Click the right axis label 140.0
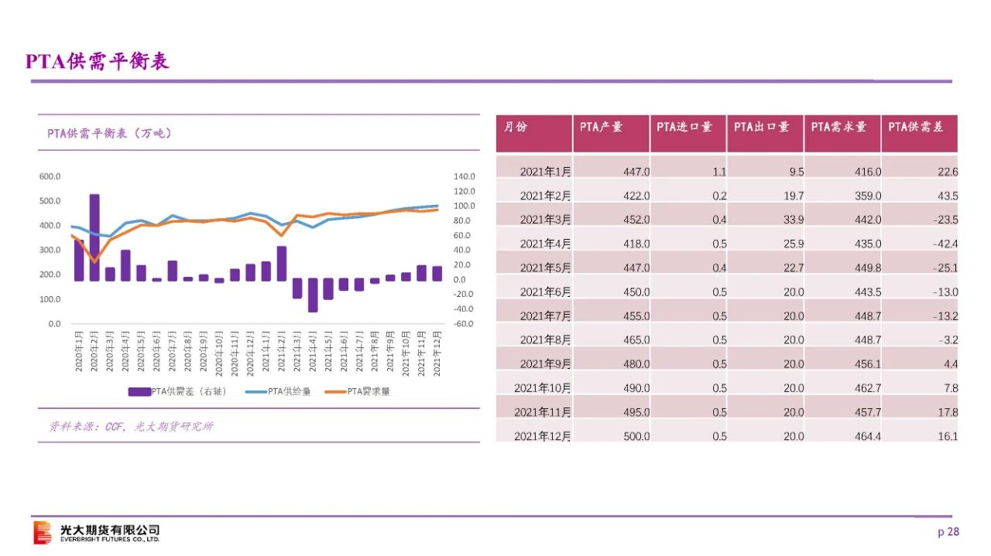The image size is (991, 556). click(464, 176)
